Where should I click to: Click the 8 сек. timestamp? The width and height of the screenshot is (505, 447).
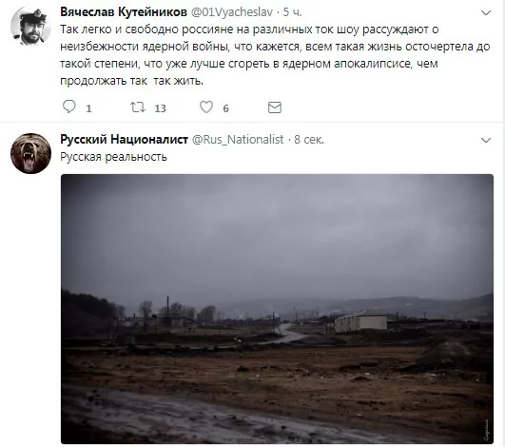(308, 140)
